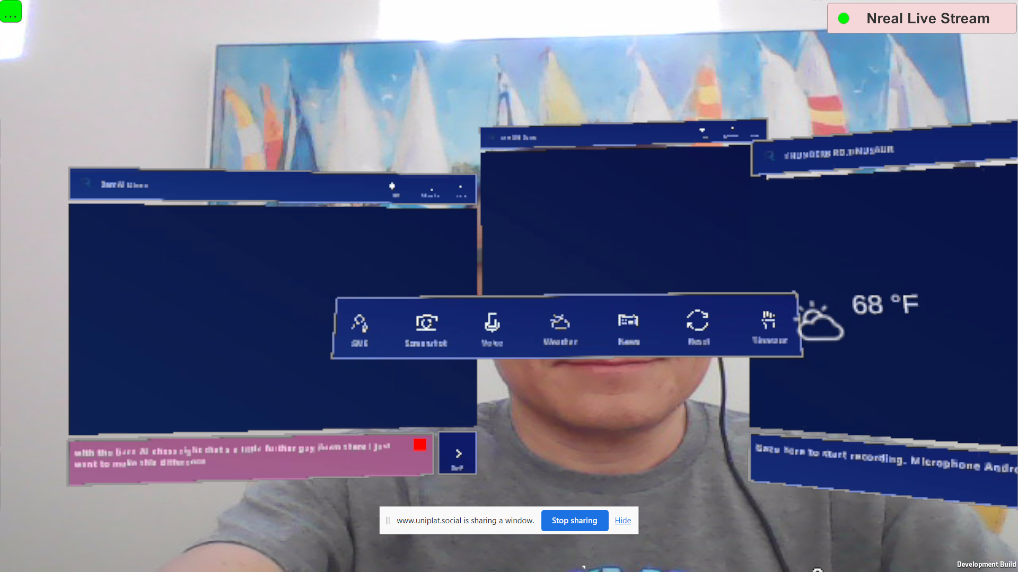Viewport: 1018px width, 572px height.
Task: Click the Hide link
Action: click(622, 521)
